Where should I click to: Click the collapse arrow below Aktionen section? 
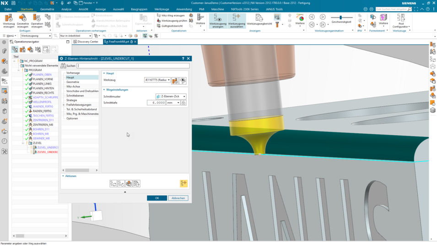point(125,192)
